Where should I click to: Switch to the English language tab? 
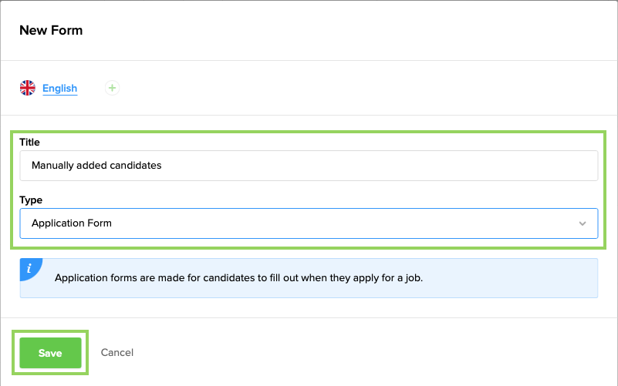click(60, 88)
